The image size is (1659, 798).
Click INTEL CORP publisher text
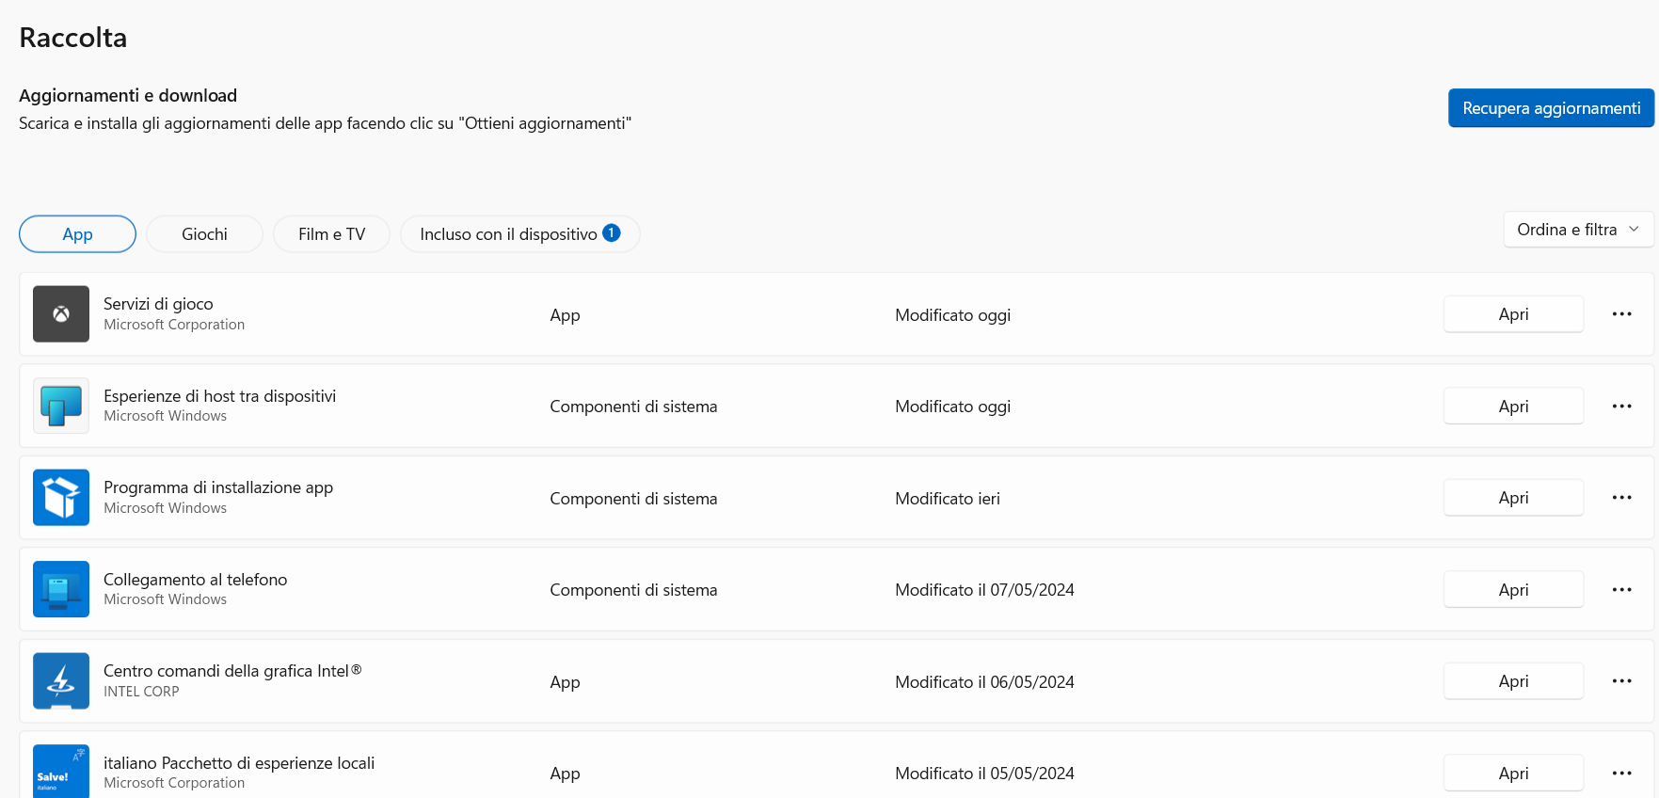141,692
